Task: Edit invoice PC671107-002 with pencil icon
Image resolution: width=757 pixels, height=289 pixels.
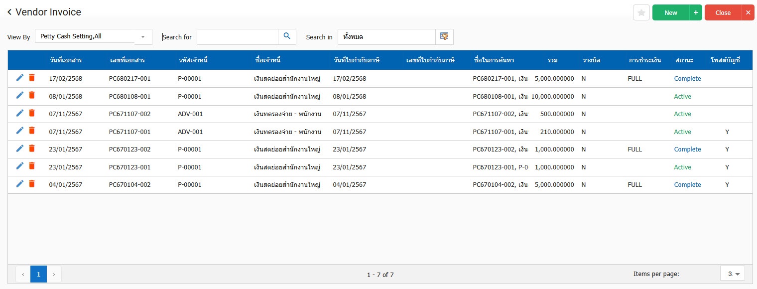Action: pos(20,113)
